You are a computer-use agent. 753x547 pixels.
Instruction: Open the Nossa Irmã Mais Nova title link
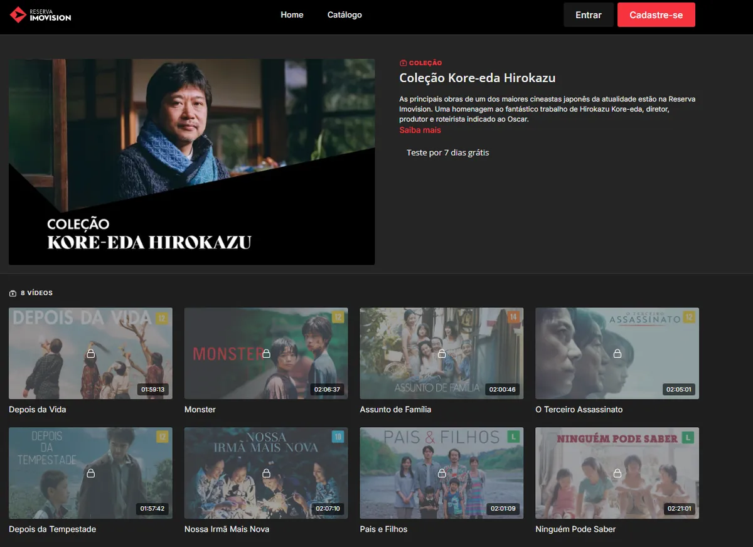click(x=227, y=529)
